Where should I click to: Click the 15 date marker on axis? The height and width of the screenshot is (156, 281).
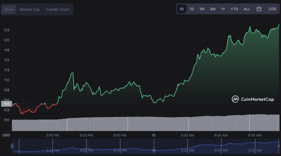pos(153,135)
